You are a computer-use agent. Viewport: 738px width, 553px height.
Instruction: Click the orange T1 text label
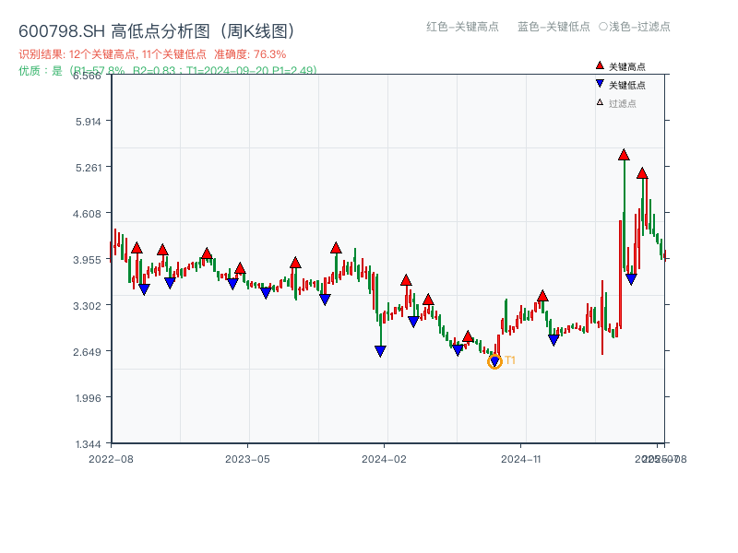[510, 360]
